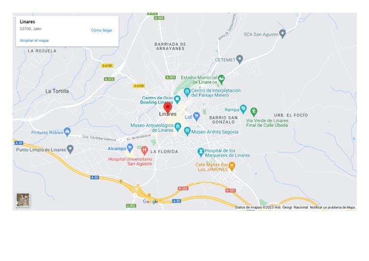The width and height of the screenshot is (369, 261).
Task: Open the 'Cómo llegar' directions link
Action: (x=102, y=30)
